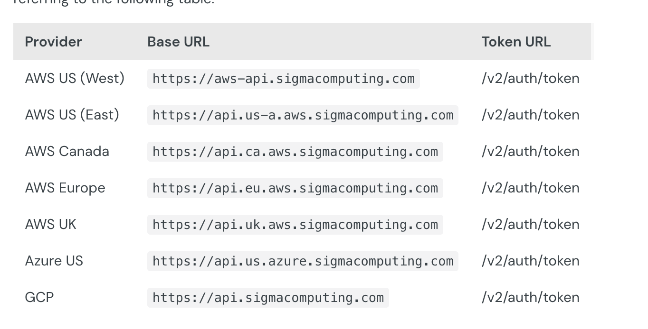The height and width of the screenshot is (329, 648).
Task: Click the Azure US base URL code
Action: tap(303, 261)
